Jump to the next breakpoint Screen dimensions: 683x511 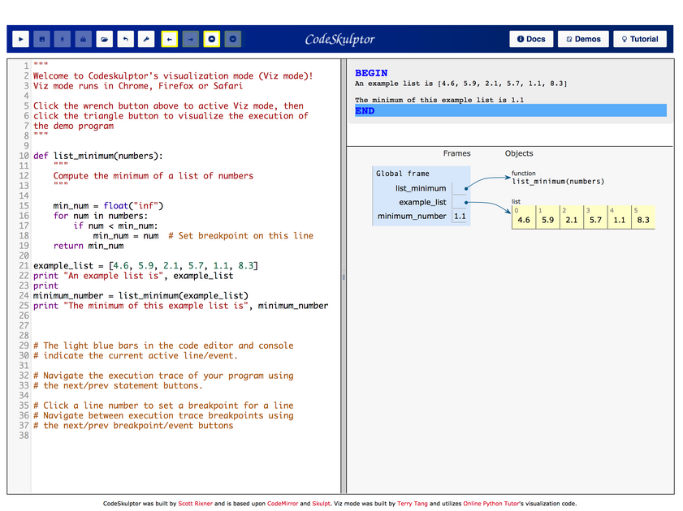click(233, 39)
